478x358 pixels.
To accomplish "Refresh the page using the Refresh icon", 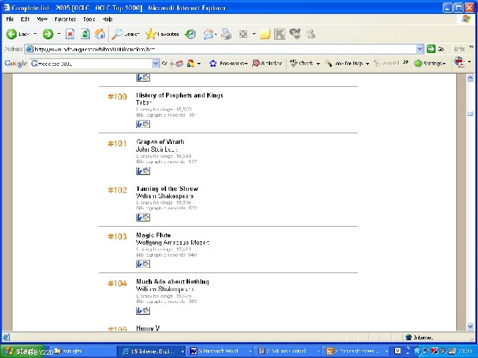I will click(85, 34).
